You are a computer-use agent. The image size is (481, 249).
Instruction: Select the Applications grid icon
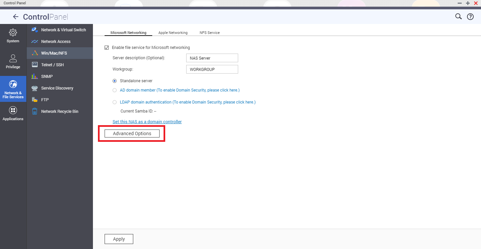tap(13, 110)
